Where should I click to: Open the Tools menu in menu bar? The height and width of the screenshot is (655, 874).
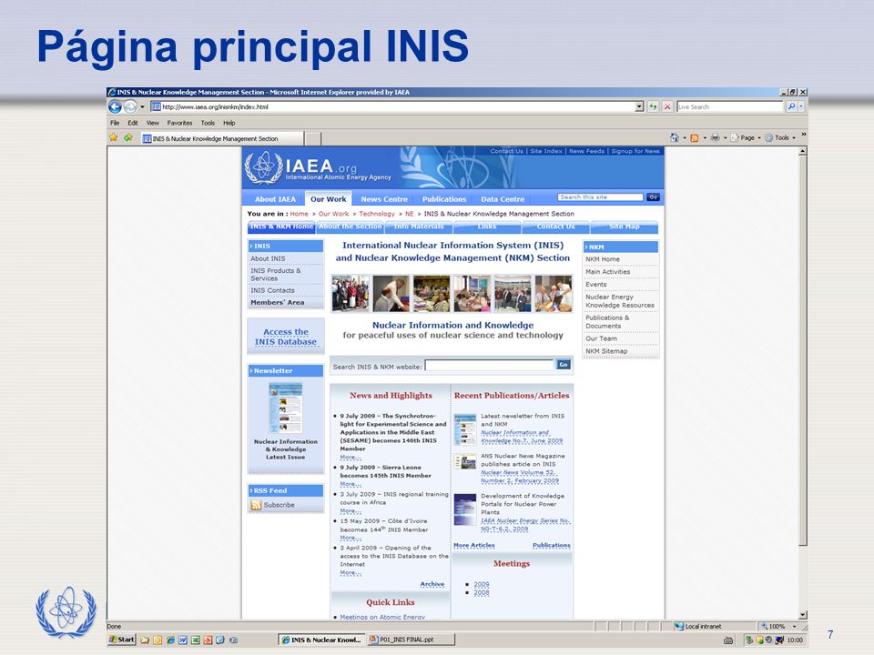click(x=208, y=123)
